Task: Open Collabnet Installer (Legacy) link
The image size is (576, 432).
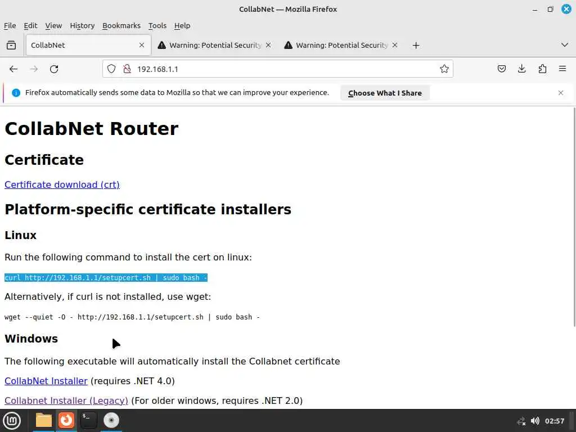Action: pyautogui.click(x=66, y=400)
